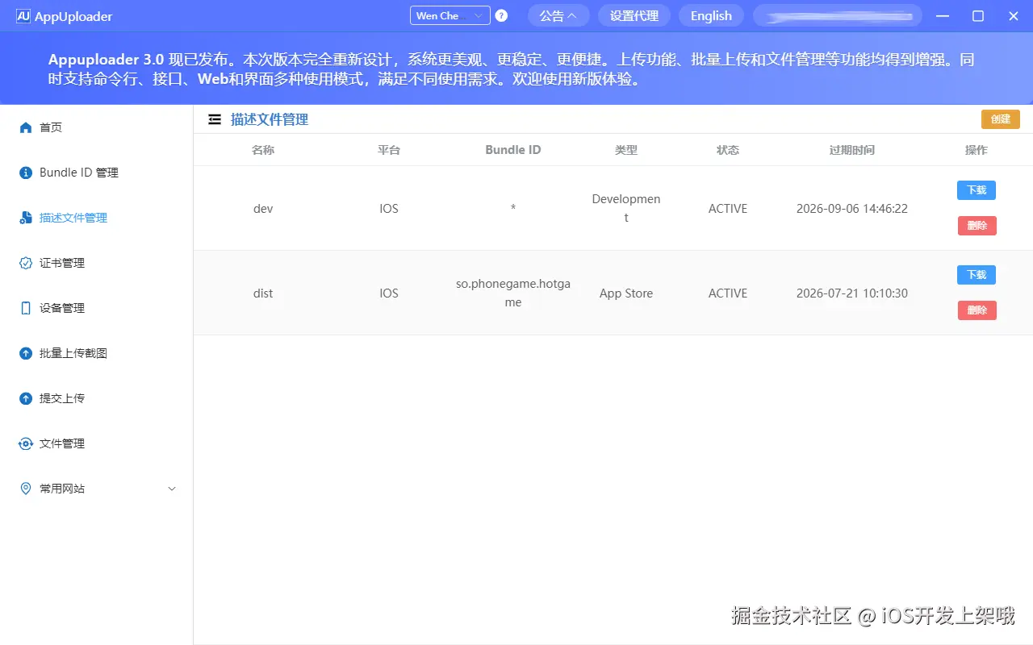Viewport: 1033px width, 645px height.
Task: Click the question mark help icon
Action: pyautogui.click(x=501, y=15)
